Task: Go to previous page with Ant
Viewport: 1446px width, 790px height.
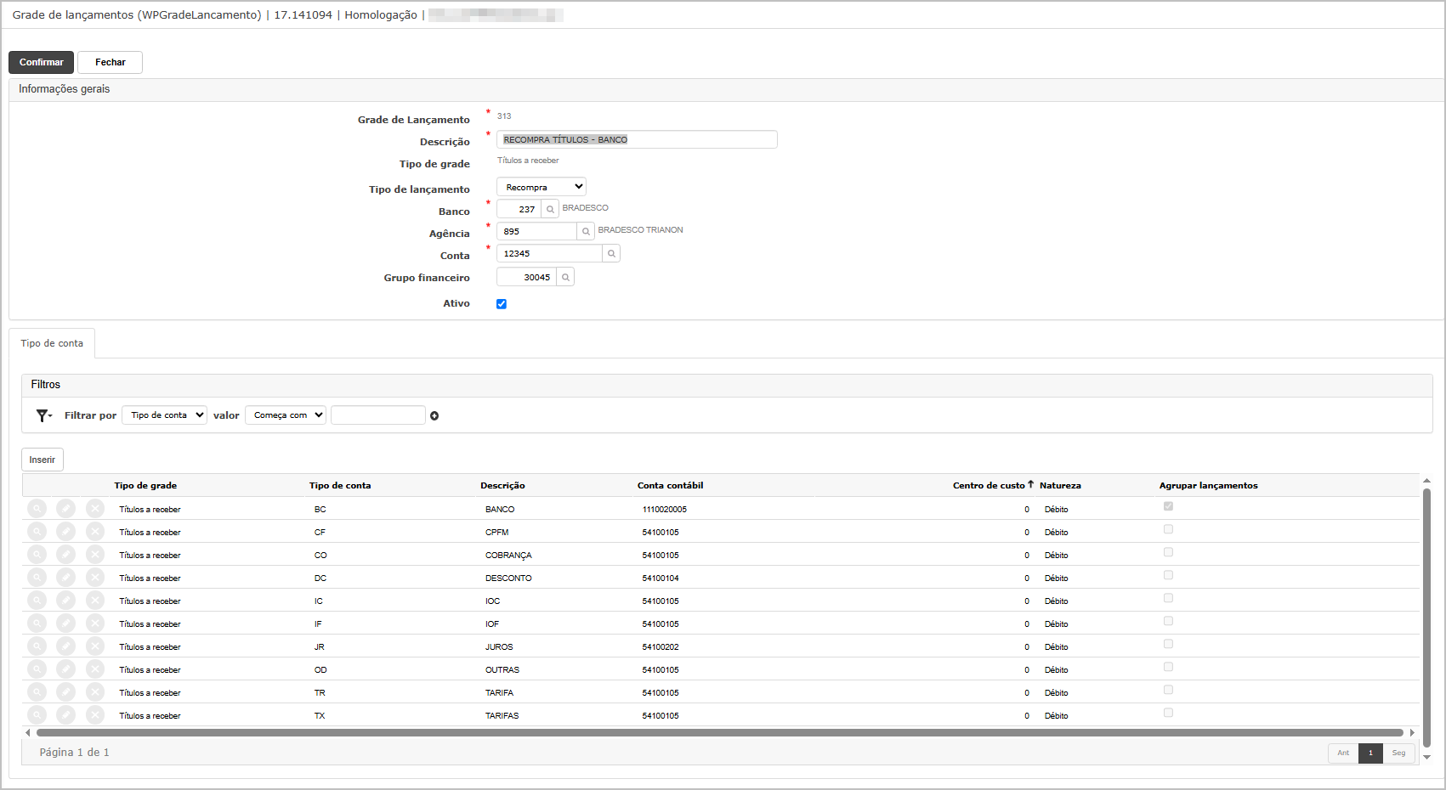Action: [x=1343, y=753]
